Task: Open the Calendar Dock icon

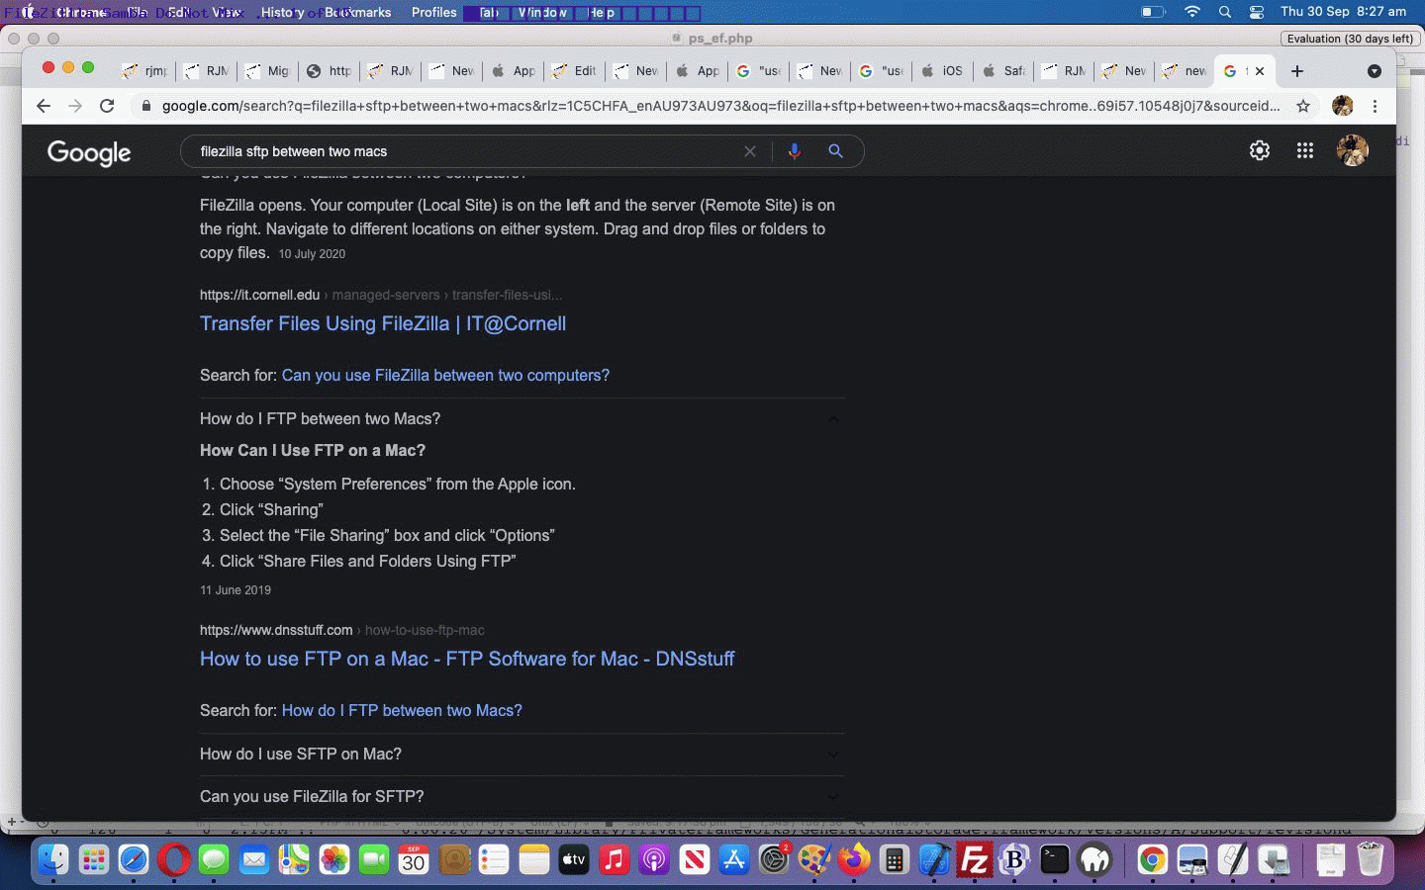Action: [414, 859]
